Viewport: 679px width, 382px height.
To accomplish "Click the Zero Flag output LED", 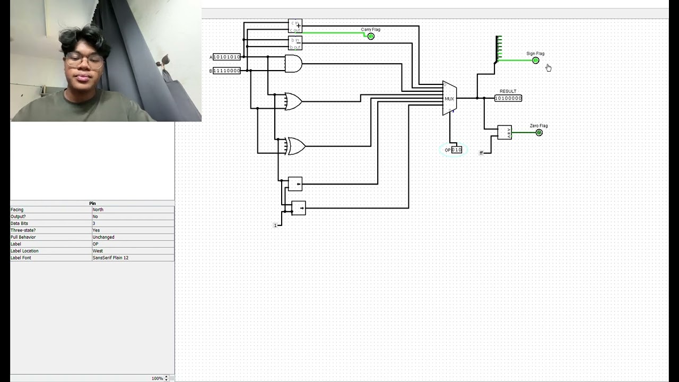I will click(x=539, y=133).
